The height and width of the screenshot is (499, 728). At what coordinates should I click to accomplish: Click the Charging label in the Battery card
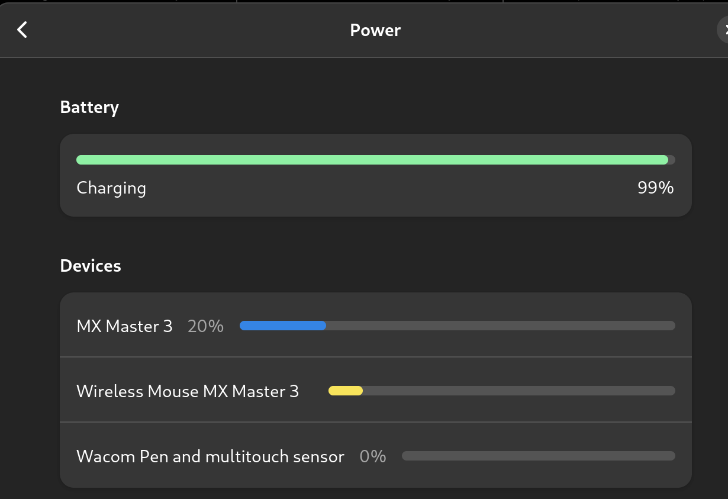point(111,188)
